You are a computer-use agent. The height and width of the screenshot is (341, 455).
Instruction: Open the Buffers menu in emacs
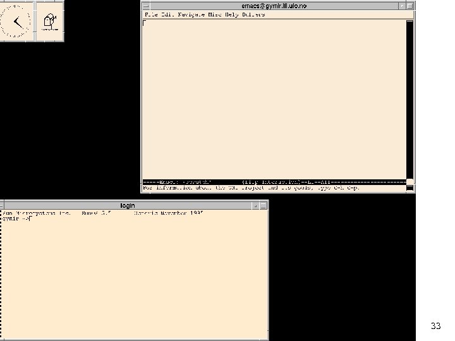pyautogui.click(x=253, y=15)
